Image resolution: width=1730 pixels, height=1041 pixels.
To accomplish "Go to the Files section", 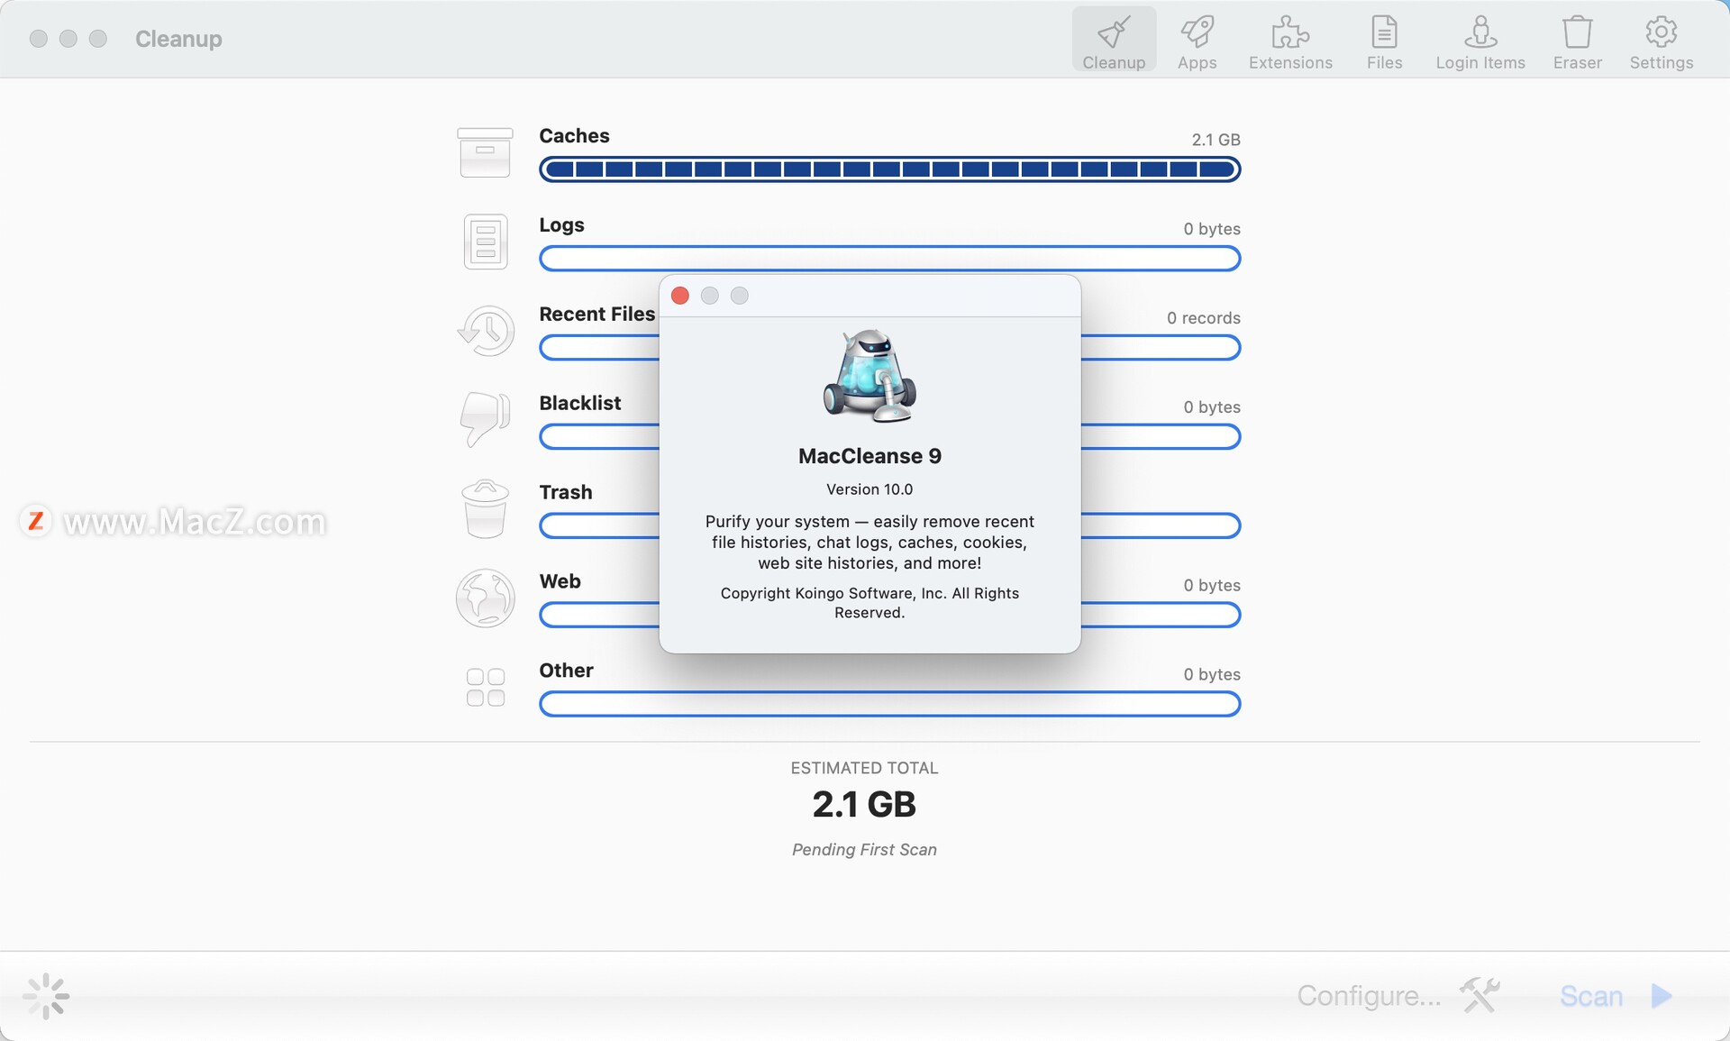I will (x=1384, y=41).
